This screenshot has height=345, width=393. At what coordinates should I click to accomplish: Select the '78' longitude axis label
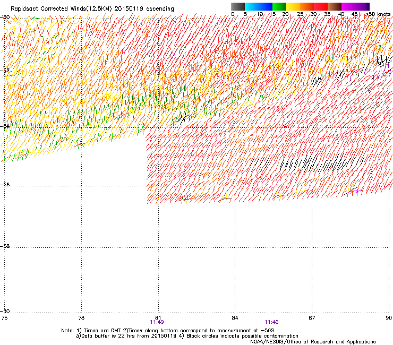click(x=81, y=318)
